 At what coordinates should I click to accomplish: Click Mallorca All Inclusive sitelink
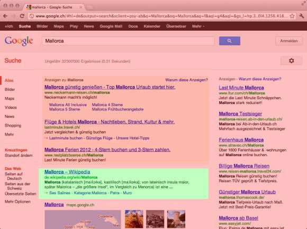click(x=68, y=104)
